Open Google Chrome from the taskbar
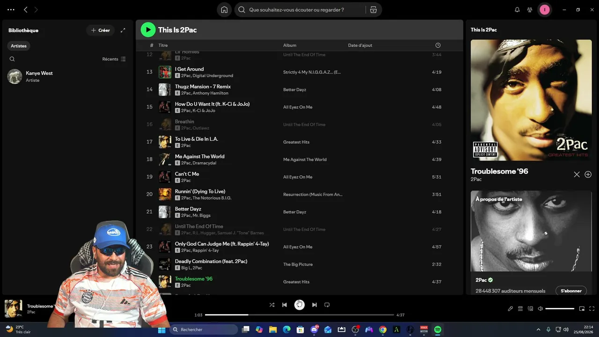This screenshot has height=337, width=599. tap(383, 330)
